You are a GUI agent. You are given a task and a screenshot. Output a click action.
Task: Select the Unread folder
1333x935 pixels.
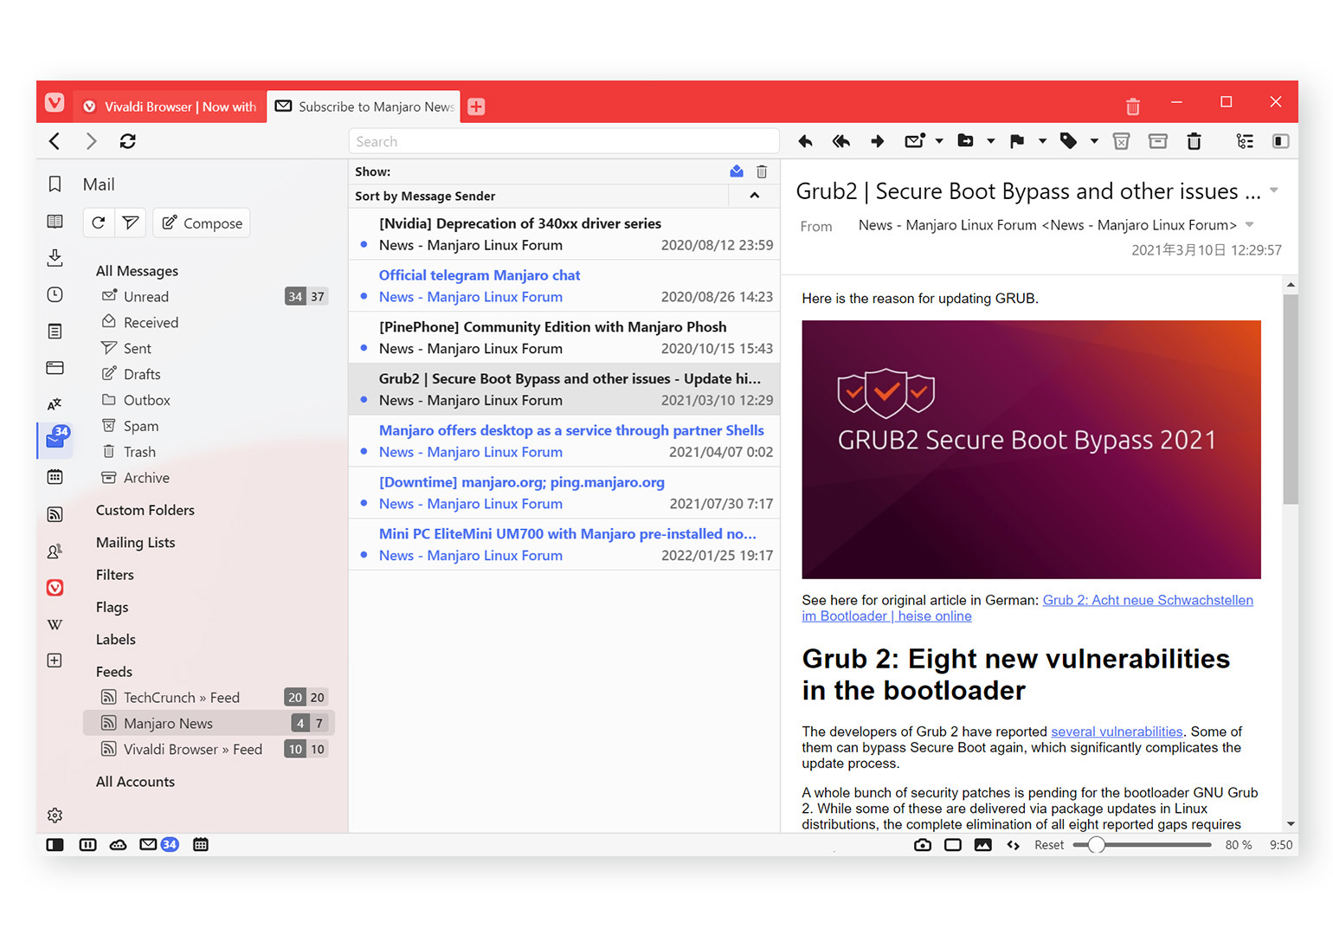(x=209, y=297)
